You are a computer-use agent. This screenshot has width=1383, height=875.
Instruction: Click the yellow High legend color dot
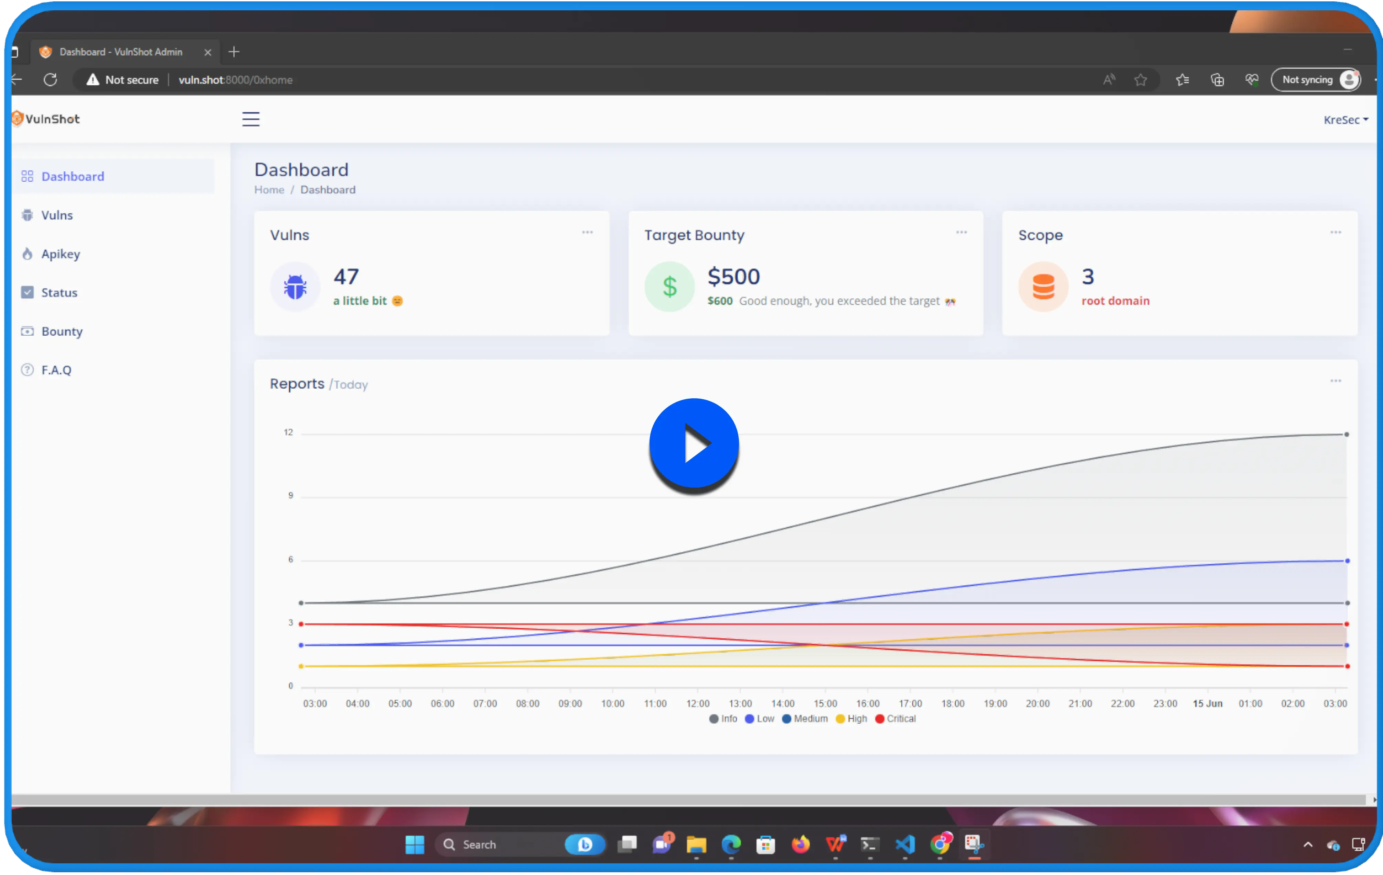coord(840,719)
